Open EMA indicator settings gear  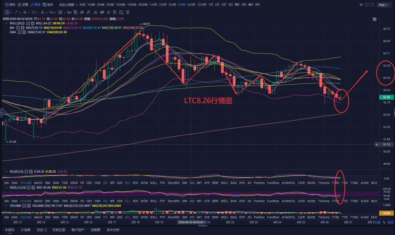click(x=19, y=32)
